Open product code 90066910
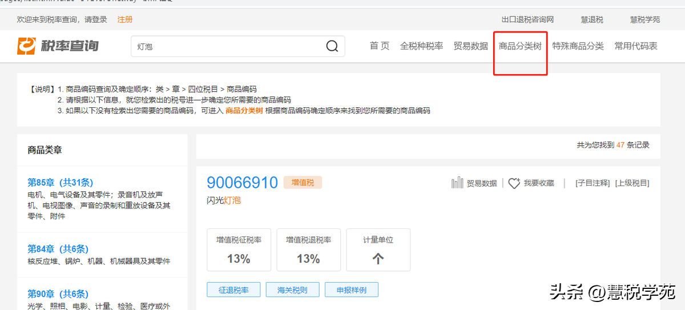Image resolution: width=685 pixels, height=310 pixels. tap(242, 183)
